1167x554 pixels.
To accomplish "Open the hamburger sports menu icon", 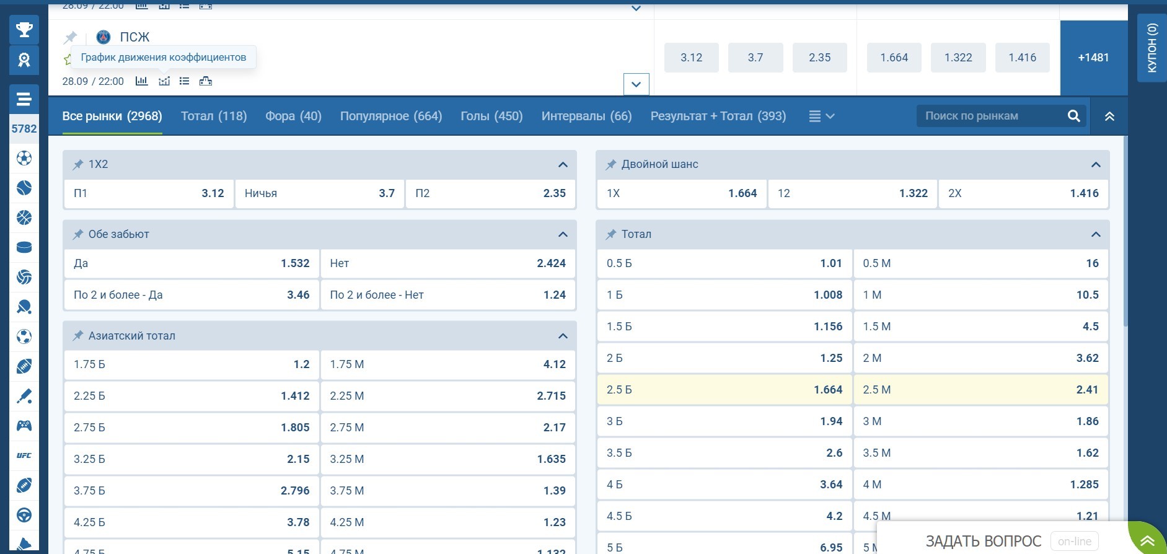I will 24,99.
